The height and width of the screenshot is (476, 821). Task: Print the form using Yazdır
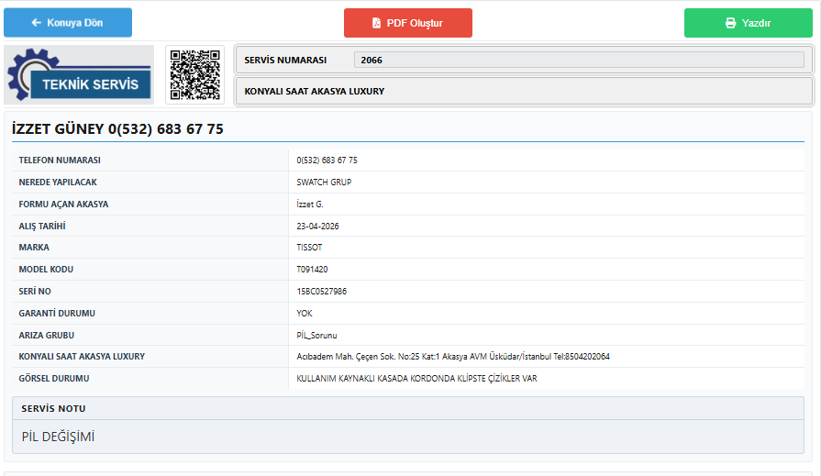749,23
